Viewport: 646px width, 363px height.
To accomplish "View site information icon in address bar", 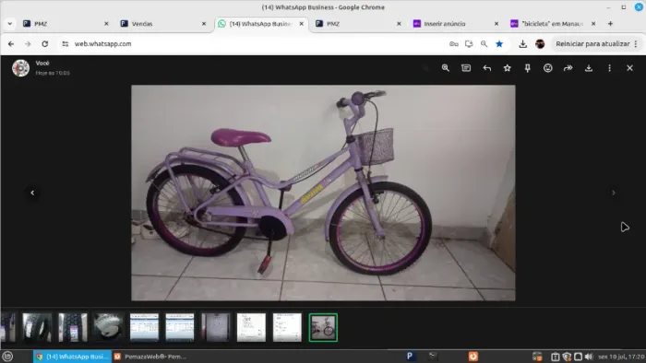I will pos(66,44).
